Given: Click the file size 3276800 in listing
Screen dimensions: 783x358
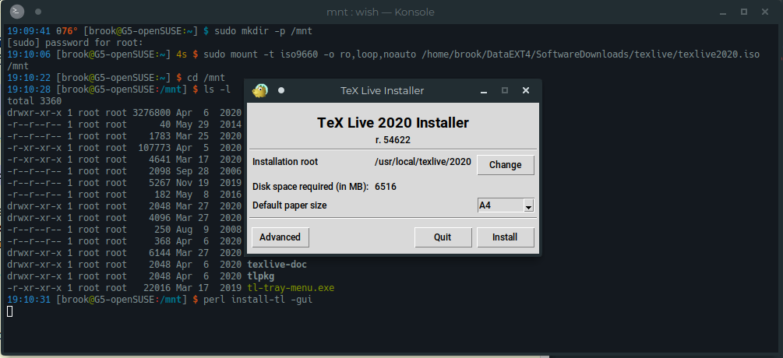Looking at the screenshot, I should pyautogui.click(x=152, y=113).
